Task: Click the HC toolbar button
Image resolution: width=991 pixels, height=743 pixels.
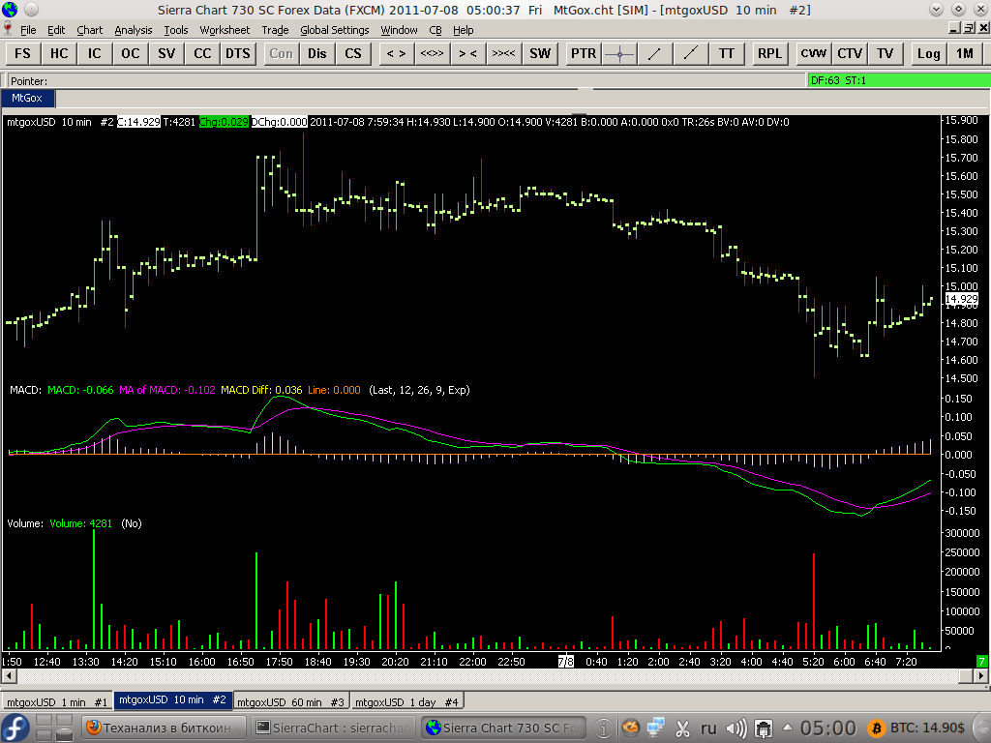Action: tap(59, 54)
